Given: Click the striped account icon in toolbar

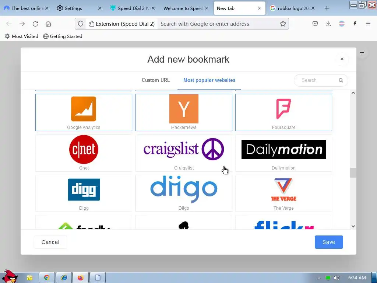Looking at the screenshot, I should pos(341,24).
